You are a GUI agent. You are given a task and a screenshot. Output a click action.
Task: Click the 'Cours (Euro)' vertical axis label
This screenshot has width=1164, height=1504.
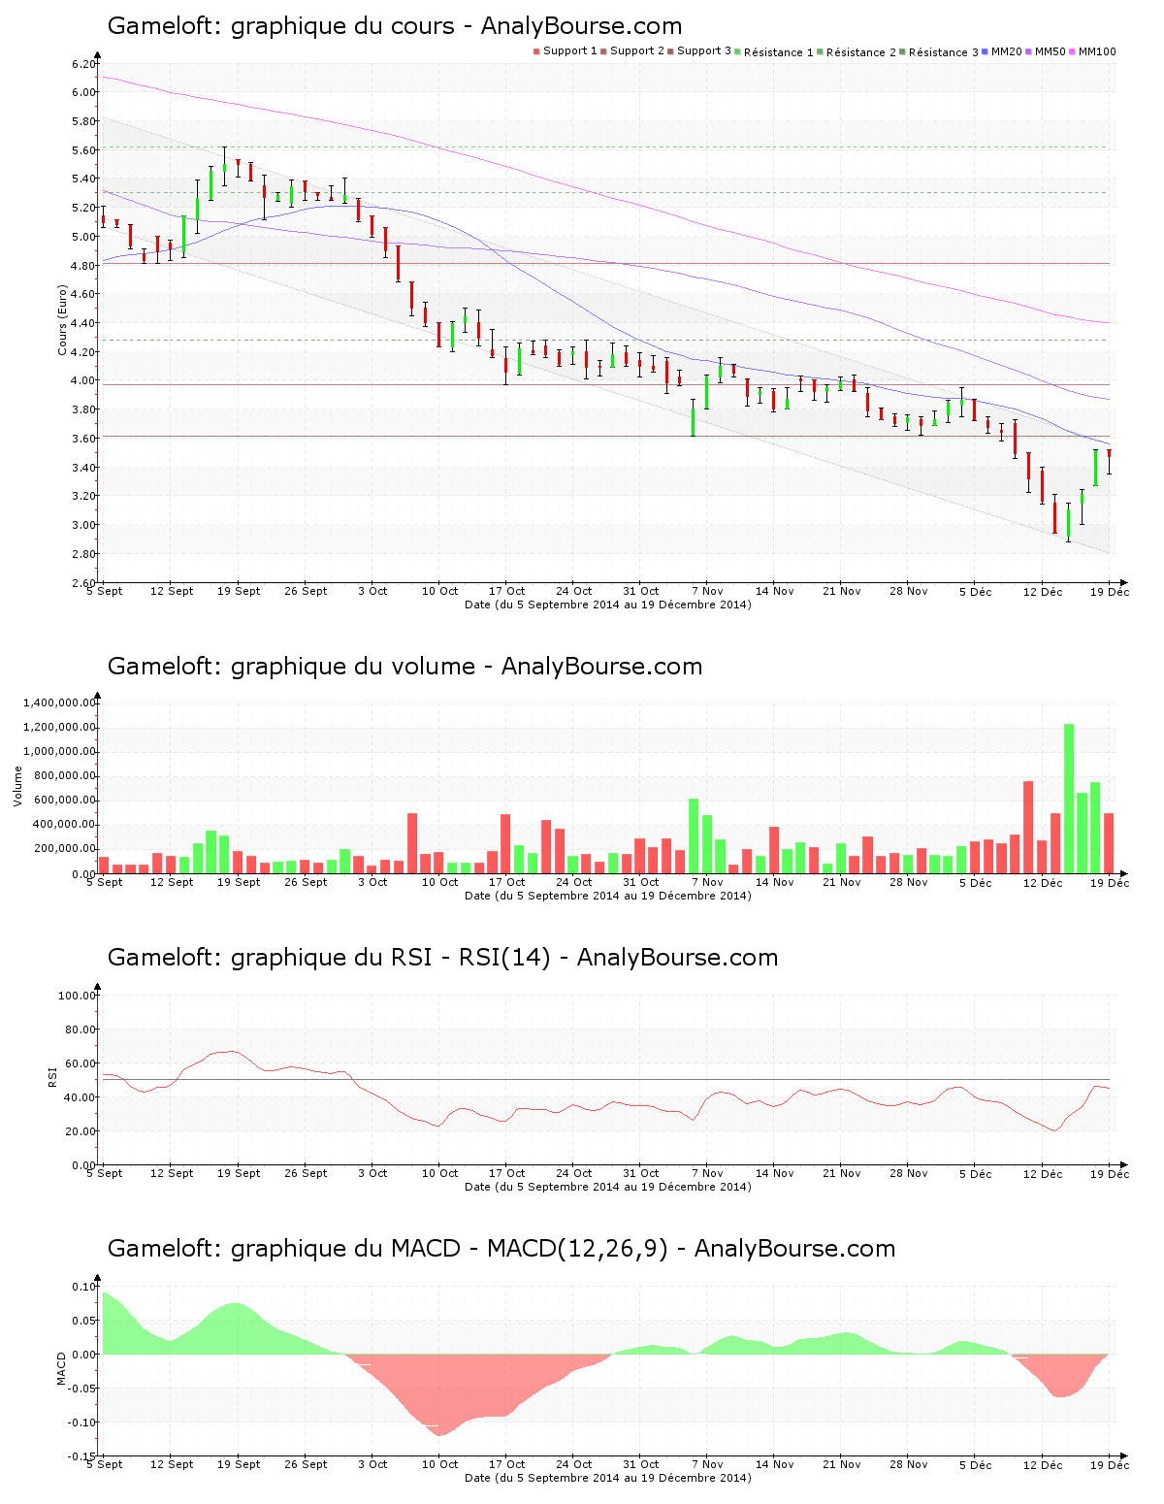coord(62,320)
